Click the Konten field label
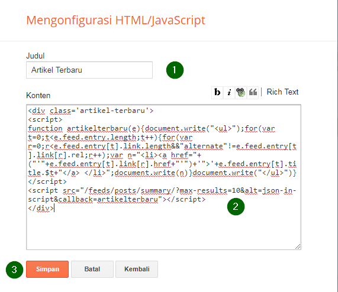This screenshot has width=338, height=292. click(x=38, y=95)
